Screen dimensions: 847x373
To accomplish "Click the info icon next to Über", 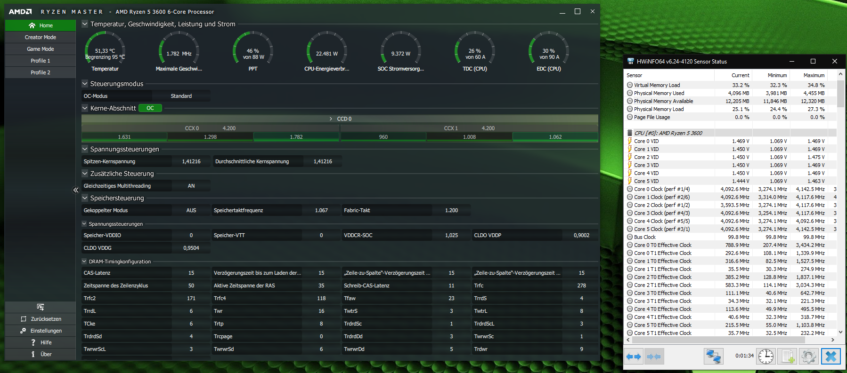I will (x=33, y=354).
